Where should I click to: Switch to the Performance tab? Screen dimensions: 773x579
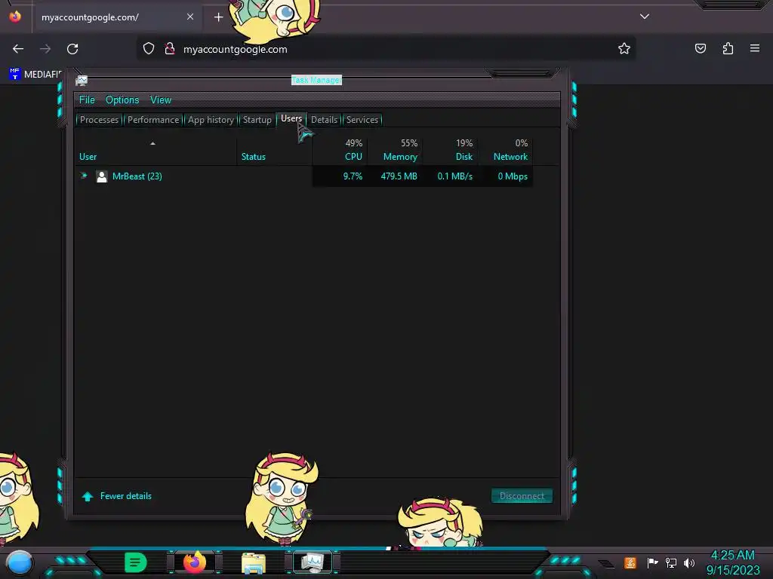tap(153, 120)
